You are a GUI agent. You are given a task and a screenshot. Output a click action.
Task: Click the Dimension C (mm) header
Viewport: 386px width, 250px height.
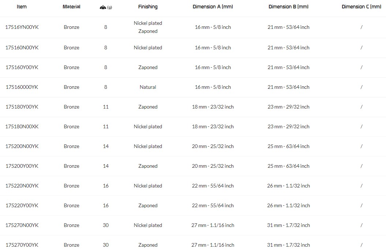point(361,7)
